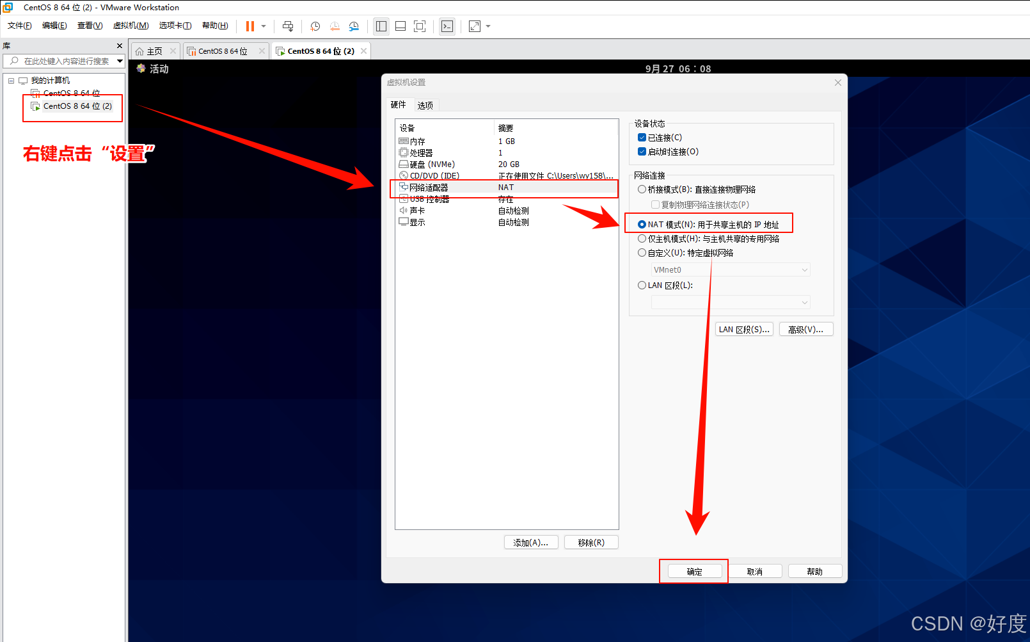
Task: Click the take snapshot clock icon
Action: pos(315,26)
